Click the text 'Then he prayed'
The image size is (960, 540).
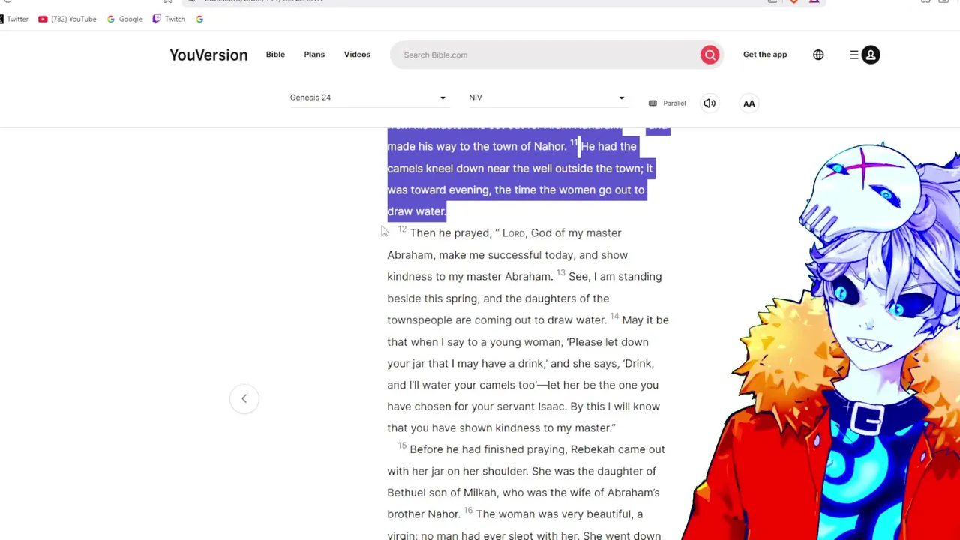pyautogui.click(x=450, y=233)
